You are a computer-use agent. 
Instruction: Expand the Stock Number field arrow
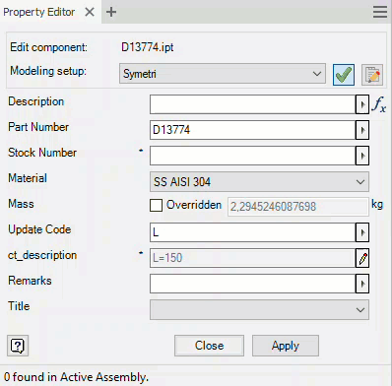point(362,156)
